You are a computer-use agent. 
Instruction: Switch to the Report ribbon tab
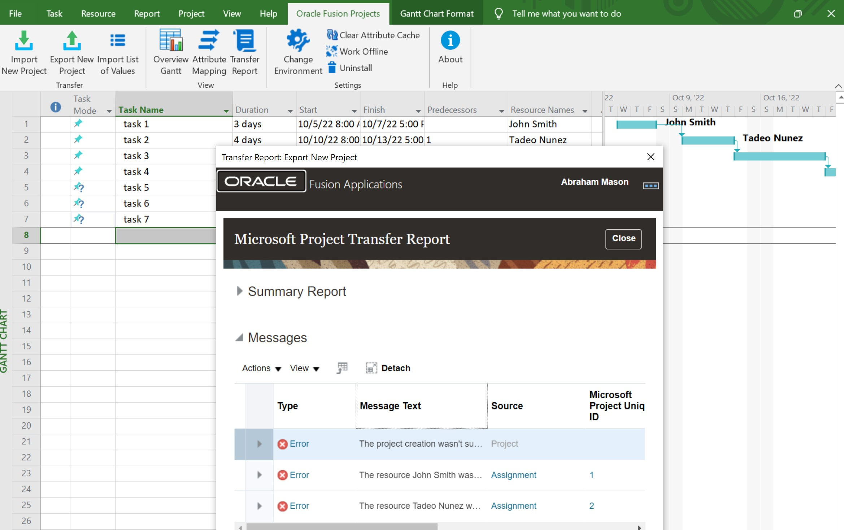(147, 14)
